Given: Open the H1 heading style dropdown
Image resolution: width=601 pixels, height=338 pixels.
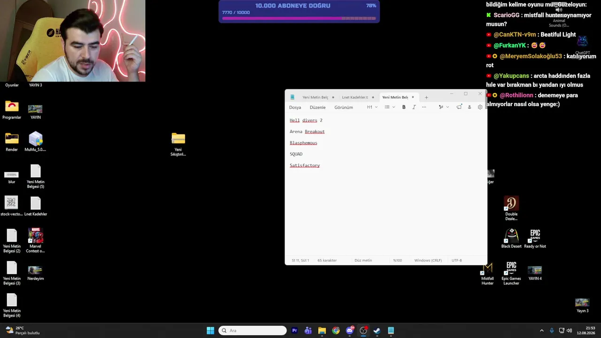Looking at the screenshot, I should (x=372, y=107).
